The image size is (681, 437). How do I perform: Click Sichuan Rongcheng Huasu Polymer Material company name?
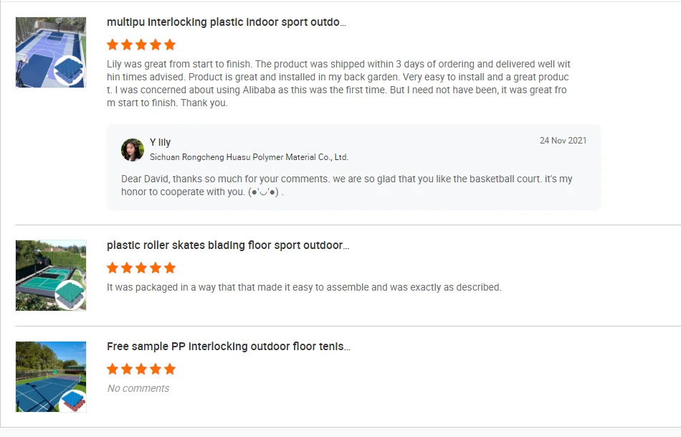(249, 157)
